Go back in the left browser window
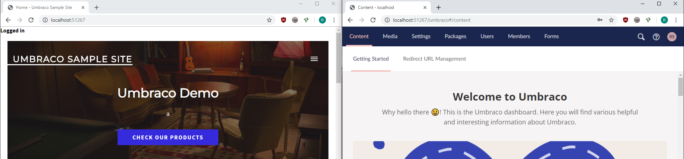Screen dimensions: 684x159 click(8, 20)
